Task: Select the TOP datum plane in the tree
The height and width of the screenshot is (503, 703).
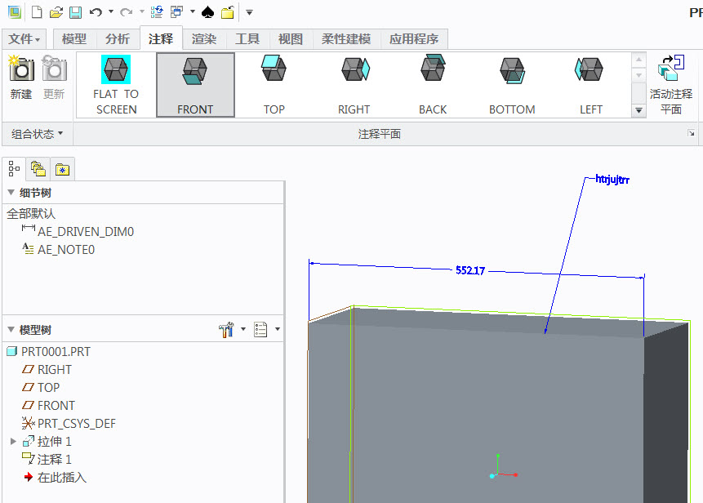Action: pyautogui.click(x=41, y=387)
